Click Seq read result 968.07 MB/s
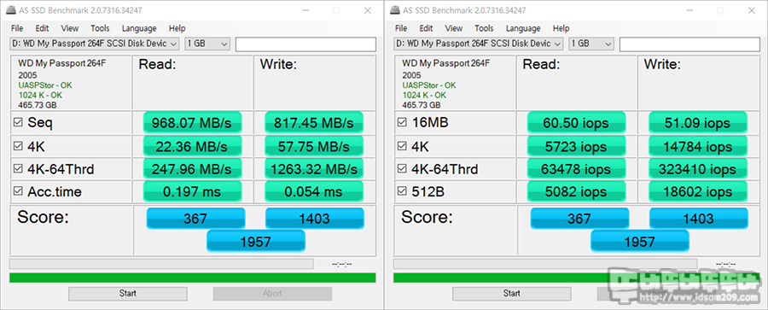This screenshot has width=768, height=310. tap(193, 123)
